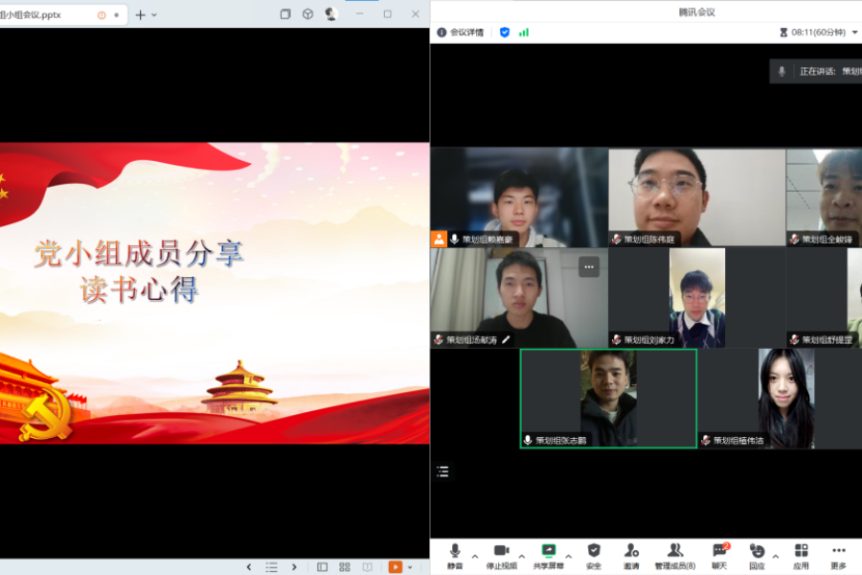
Task: Add a new tab with the plus button
Action: pos(141,15)
